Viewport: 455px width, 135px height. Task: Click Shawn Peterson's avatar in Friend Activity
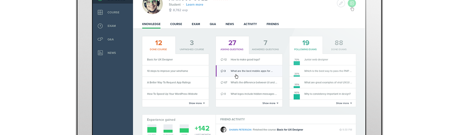coord(223,130)
